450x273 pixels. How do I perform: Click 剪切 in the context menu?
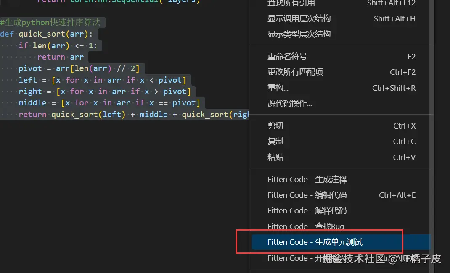[x=341, y=126]
